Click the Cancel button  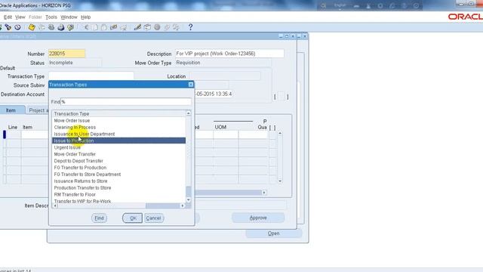pyautogui.click(x=153, y=218)
